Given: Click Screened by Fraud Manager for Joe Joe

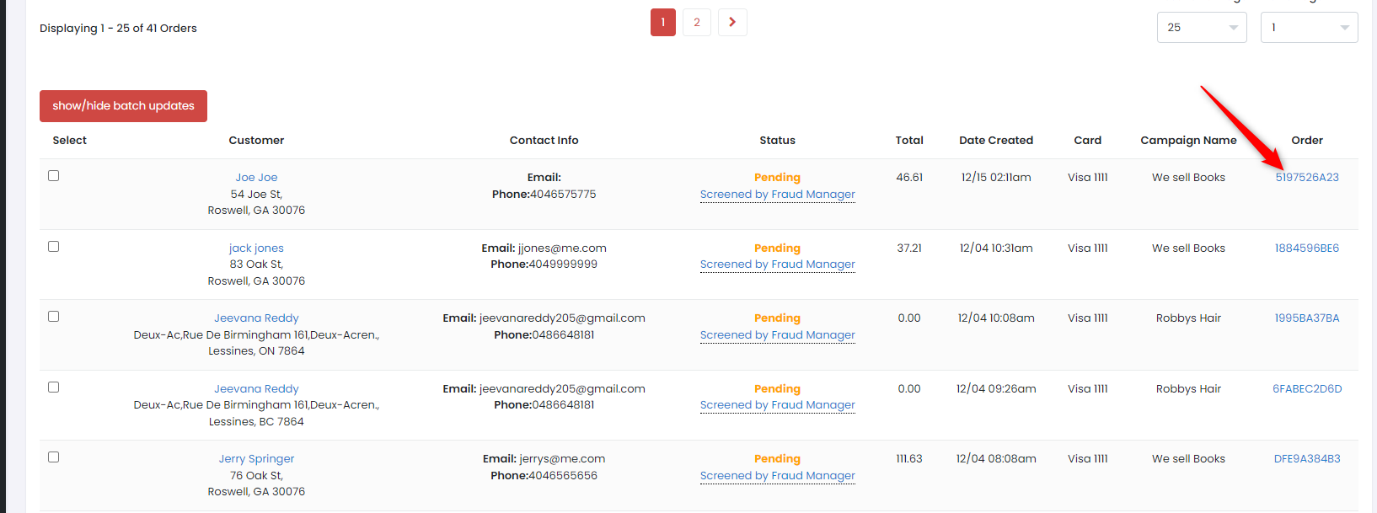Looking at the screenshot, I should [777, 195].
